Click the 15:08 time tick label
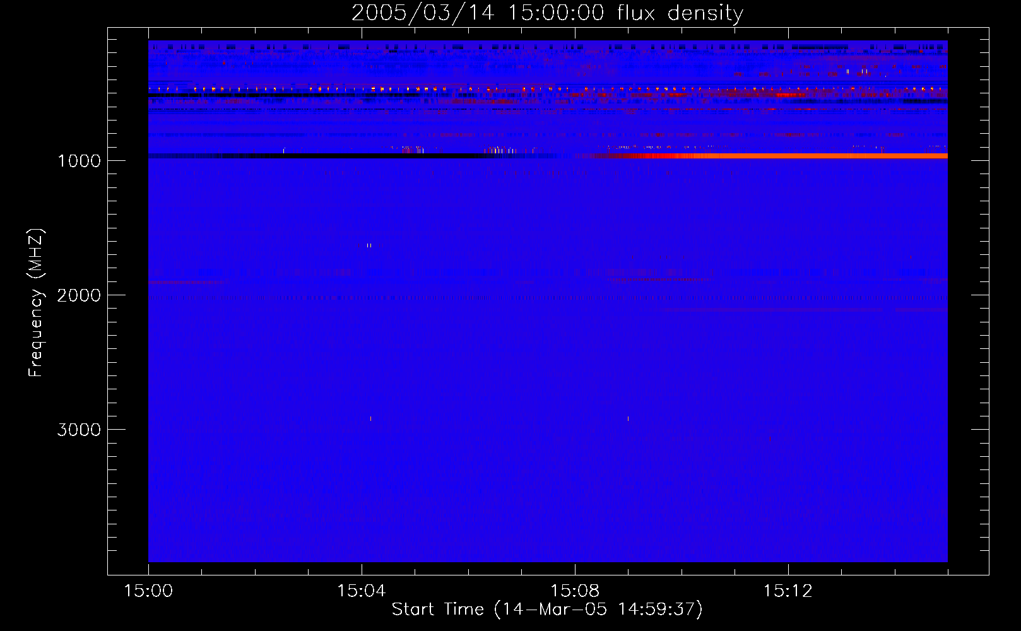The height and width of the screenshot is (631, 1021). click(x=574, y=591)
